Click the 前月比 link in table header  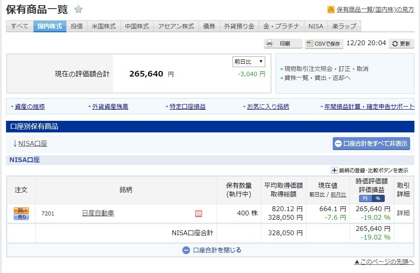338,195
